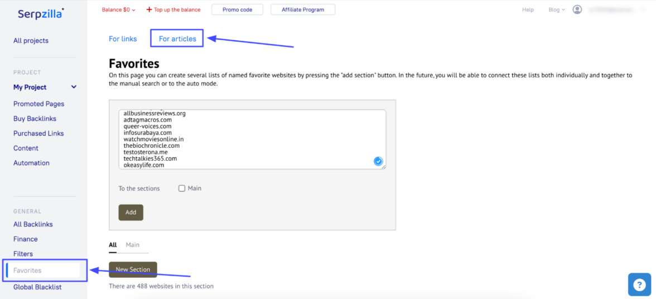Open the Affiliate Program button

coord(302,9)
